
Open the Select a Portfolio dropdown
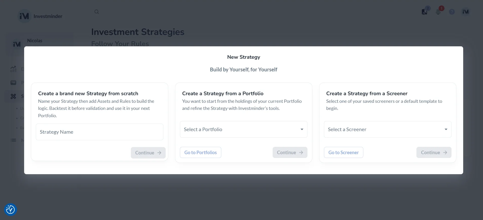click(x=243, y=129)
